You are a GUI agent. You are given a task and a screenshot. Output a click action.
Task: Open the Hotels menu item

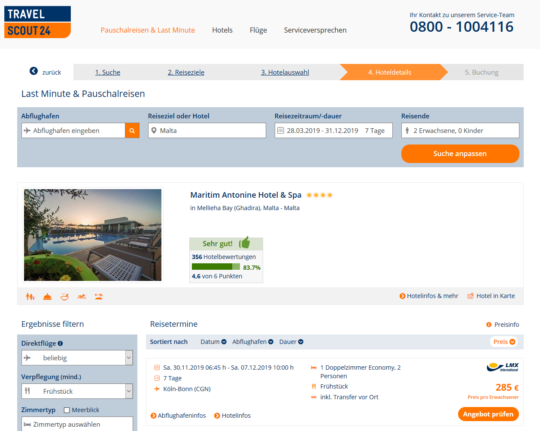[x=222, y=30]
